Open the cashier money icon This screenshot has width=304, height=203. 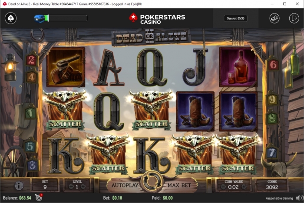274,18
